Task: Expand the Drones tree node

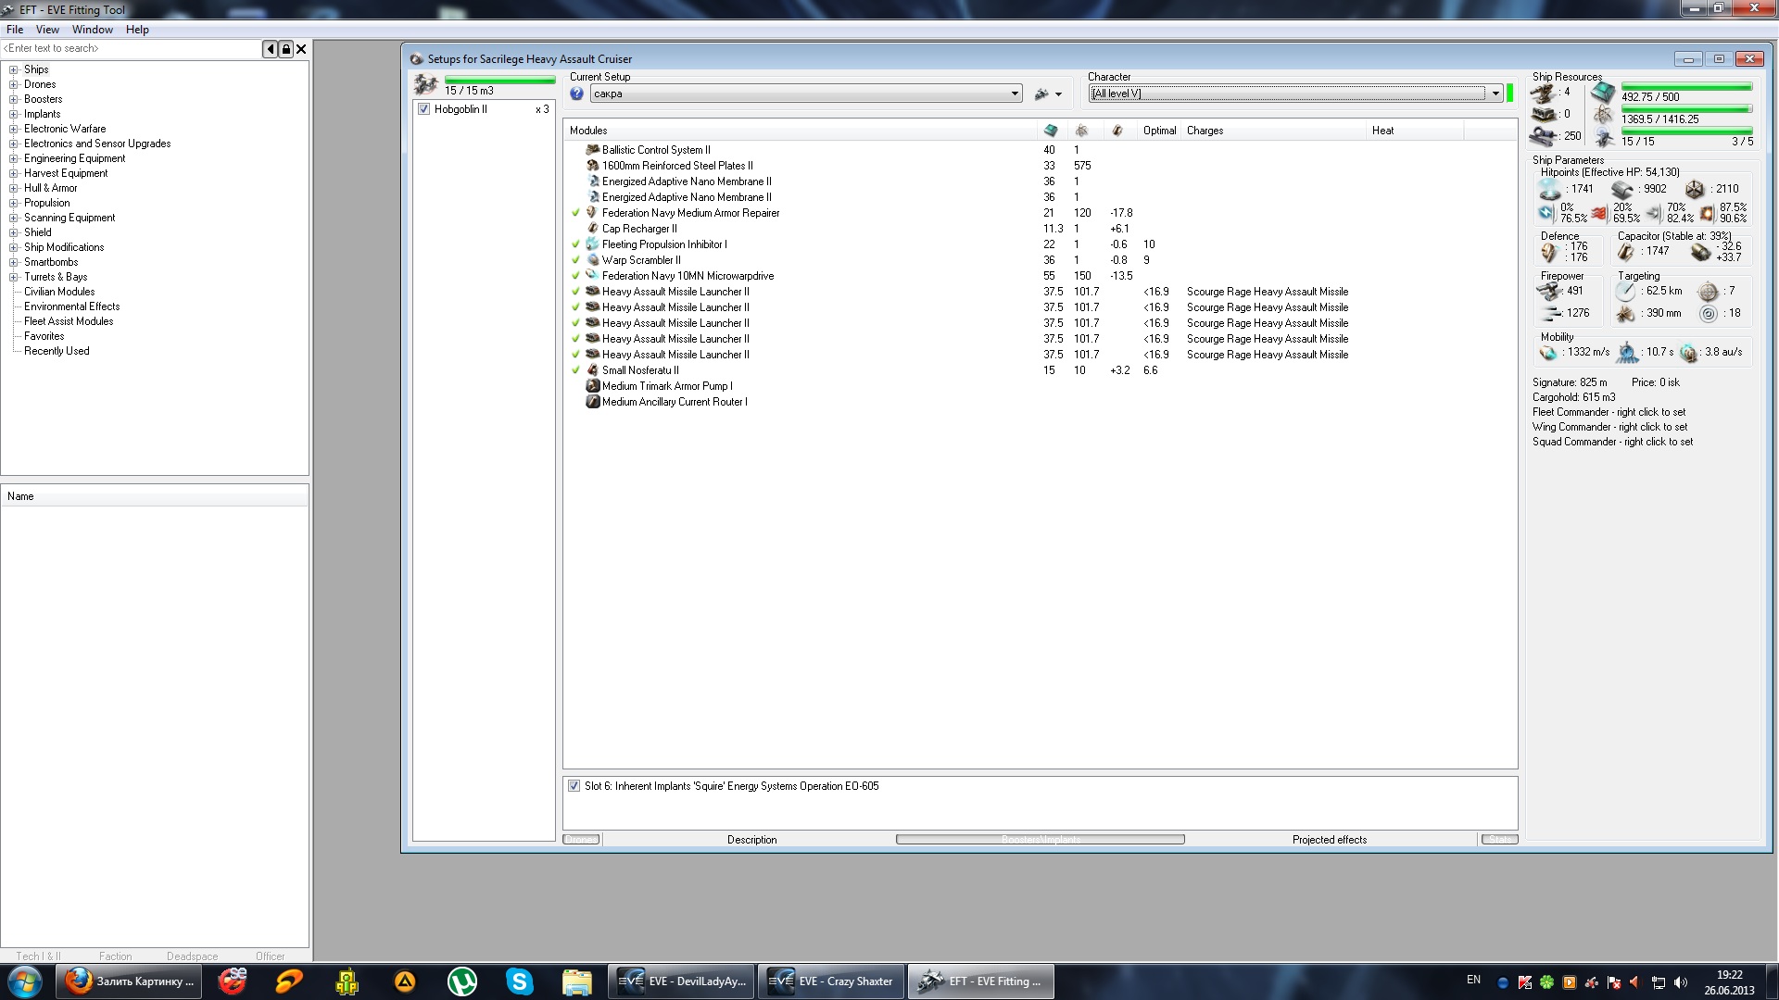Action: [x=14, y=84]
